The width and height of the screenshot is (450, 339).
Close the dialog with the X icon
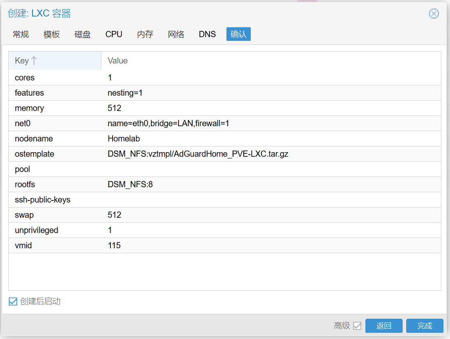(x=434, y=14)
